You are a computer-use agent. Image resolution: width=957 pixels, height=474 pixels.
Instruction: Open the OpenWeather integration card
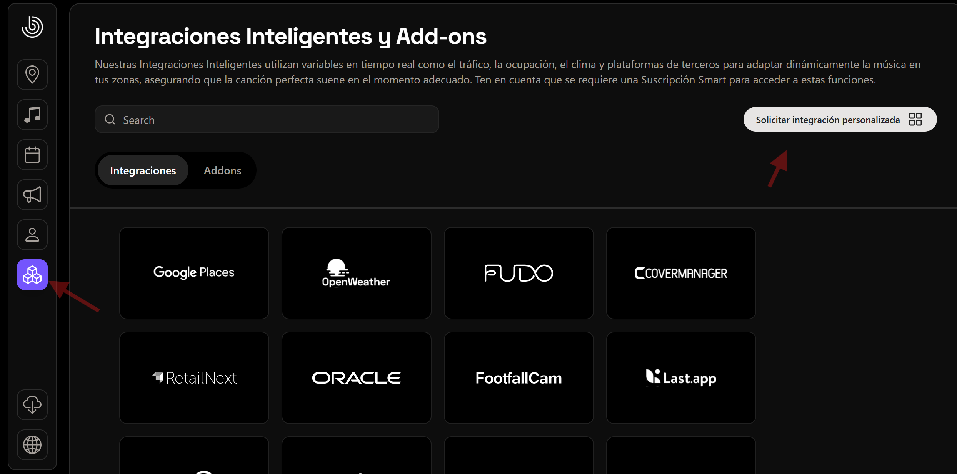point(357,273)
